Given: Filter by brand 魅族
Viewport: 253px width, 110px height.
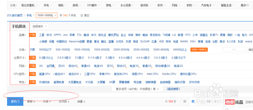Looking at the screenshot, I should (145, 35).
